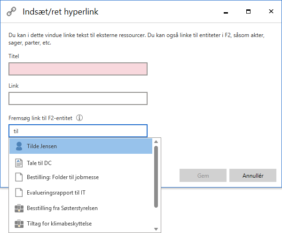Click the F2-entitet search field containing 'til'
The height and width of the screenshot is (233, 282).
coord(78,131)
